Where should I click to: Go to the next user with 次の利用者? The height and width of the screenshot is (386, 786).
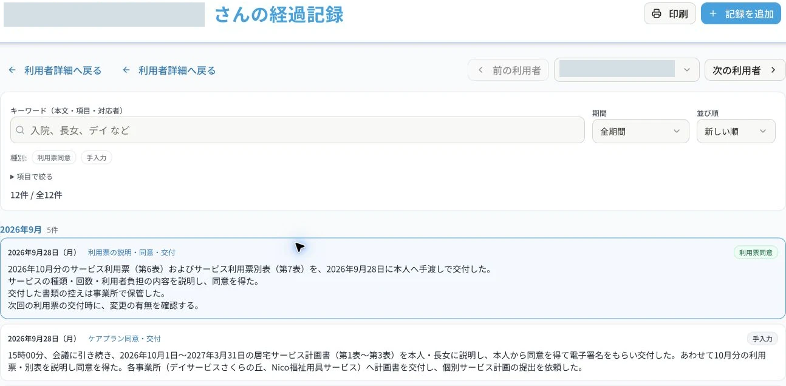745,70
